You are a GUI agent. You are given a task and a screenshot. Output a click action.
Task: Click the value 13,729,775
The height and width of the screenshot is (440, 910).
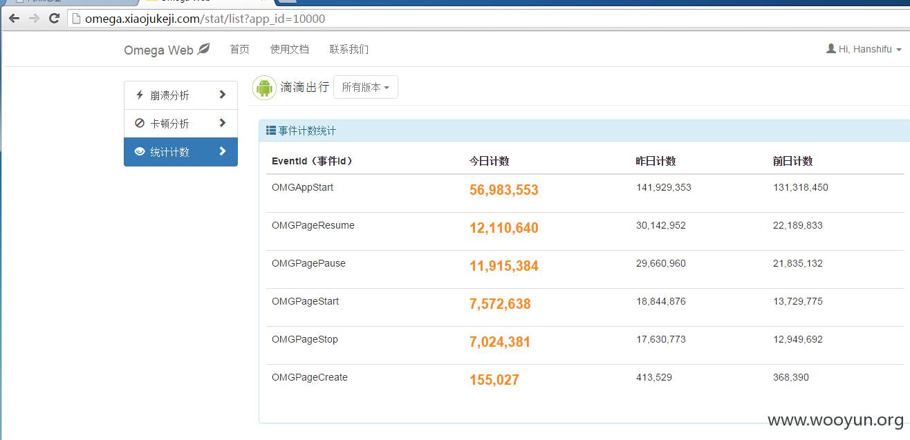click(798, 301)
